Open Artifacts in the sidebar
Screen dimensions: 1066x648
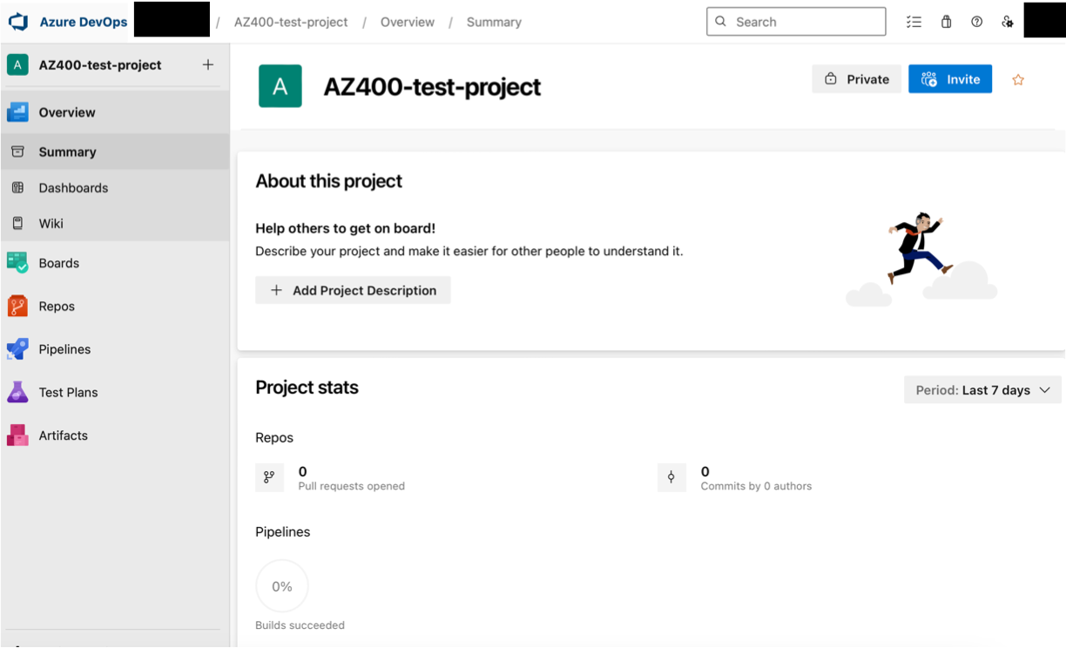click(63, 435)
